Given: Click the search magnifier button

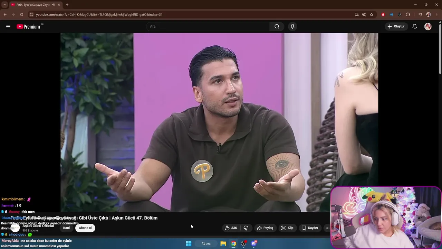Looking at the screenshot, I should [x=277, y=27].
